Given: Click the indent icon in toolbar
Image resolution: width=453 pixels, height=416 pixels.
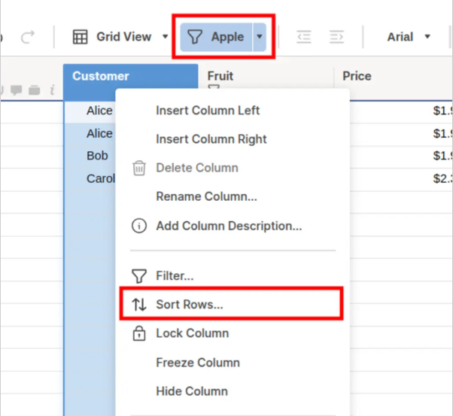Looking at the screenshot, I should [336, 37].
